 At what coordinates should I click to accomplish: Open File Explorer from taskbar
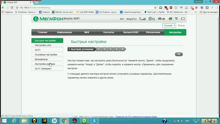click(24, 121)
